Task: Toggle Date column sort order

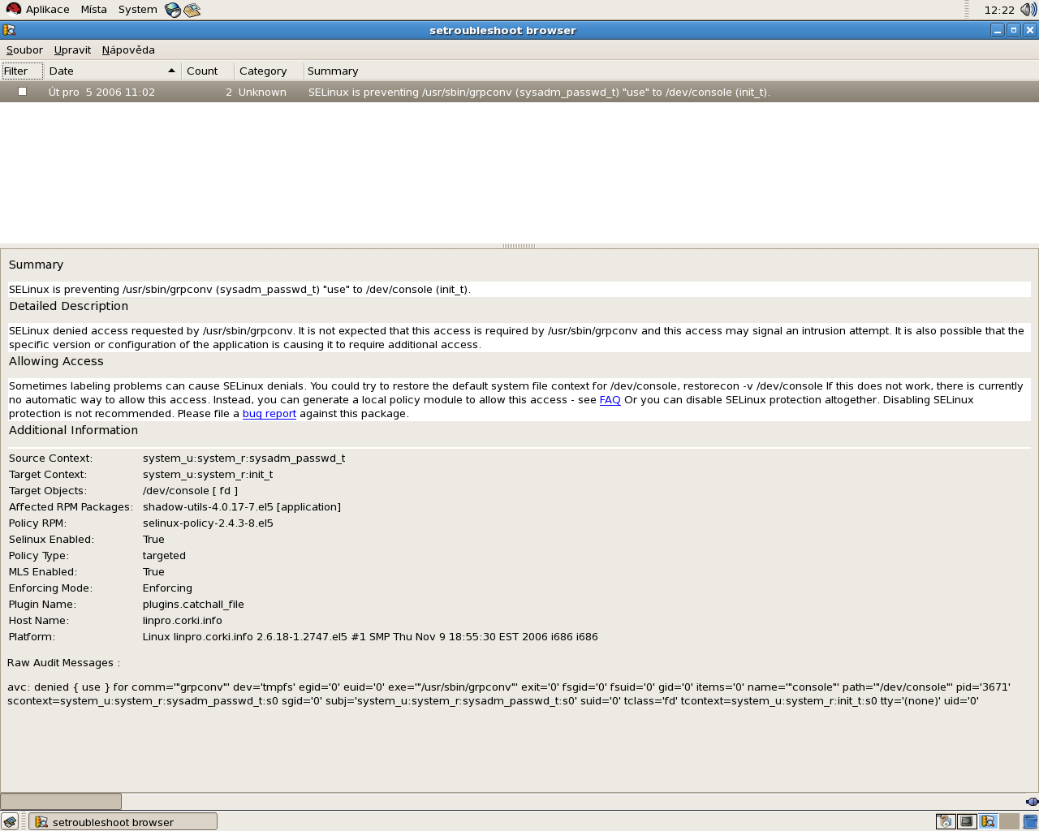Action: pyautogui.click(x=110, y=71)
